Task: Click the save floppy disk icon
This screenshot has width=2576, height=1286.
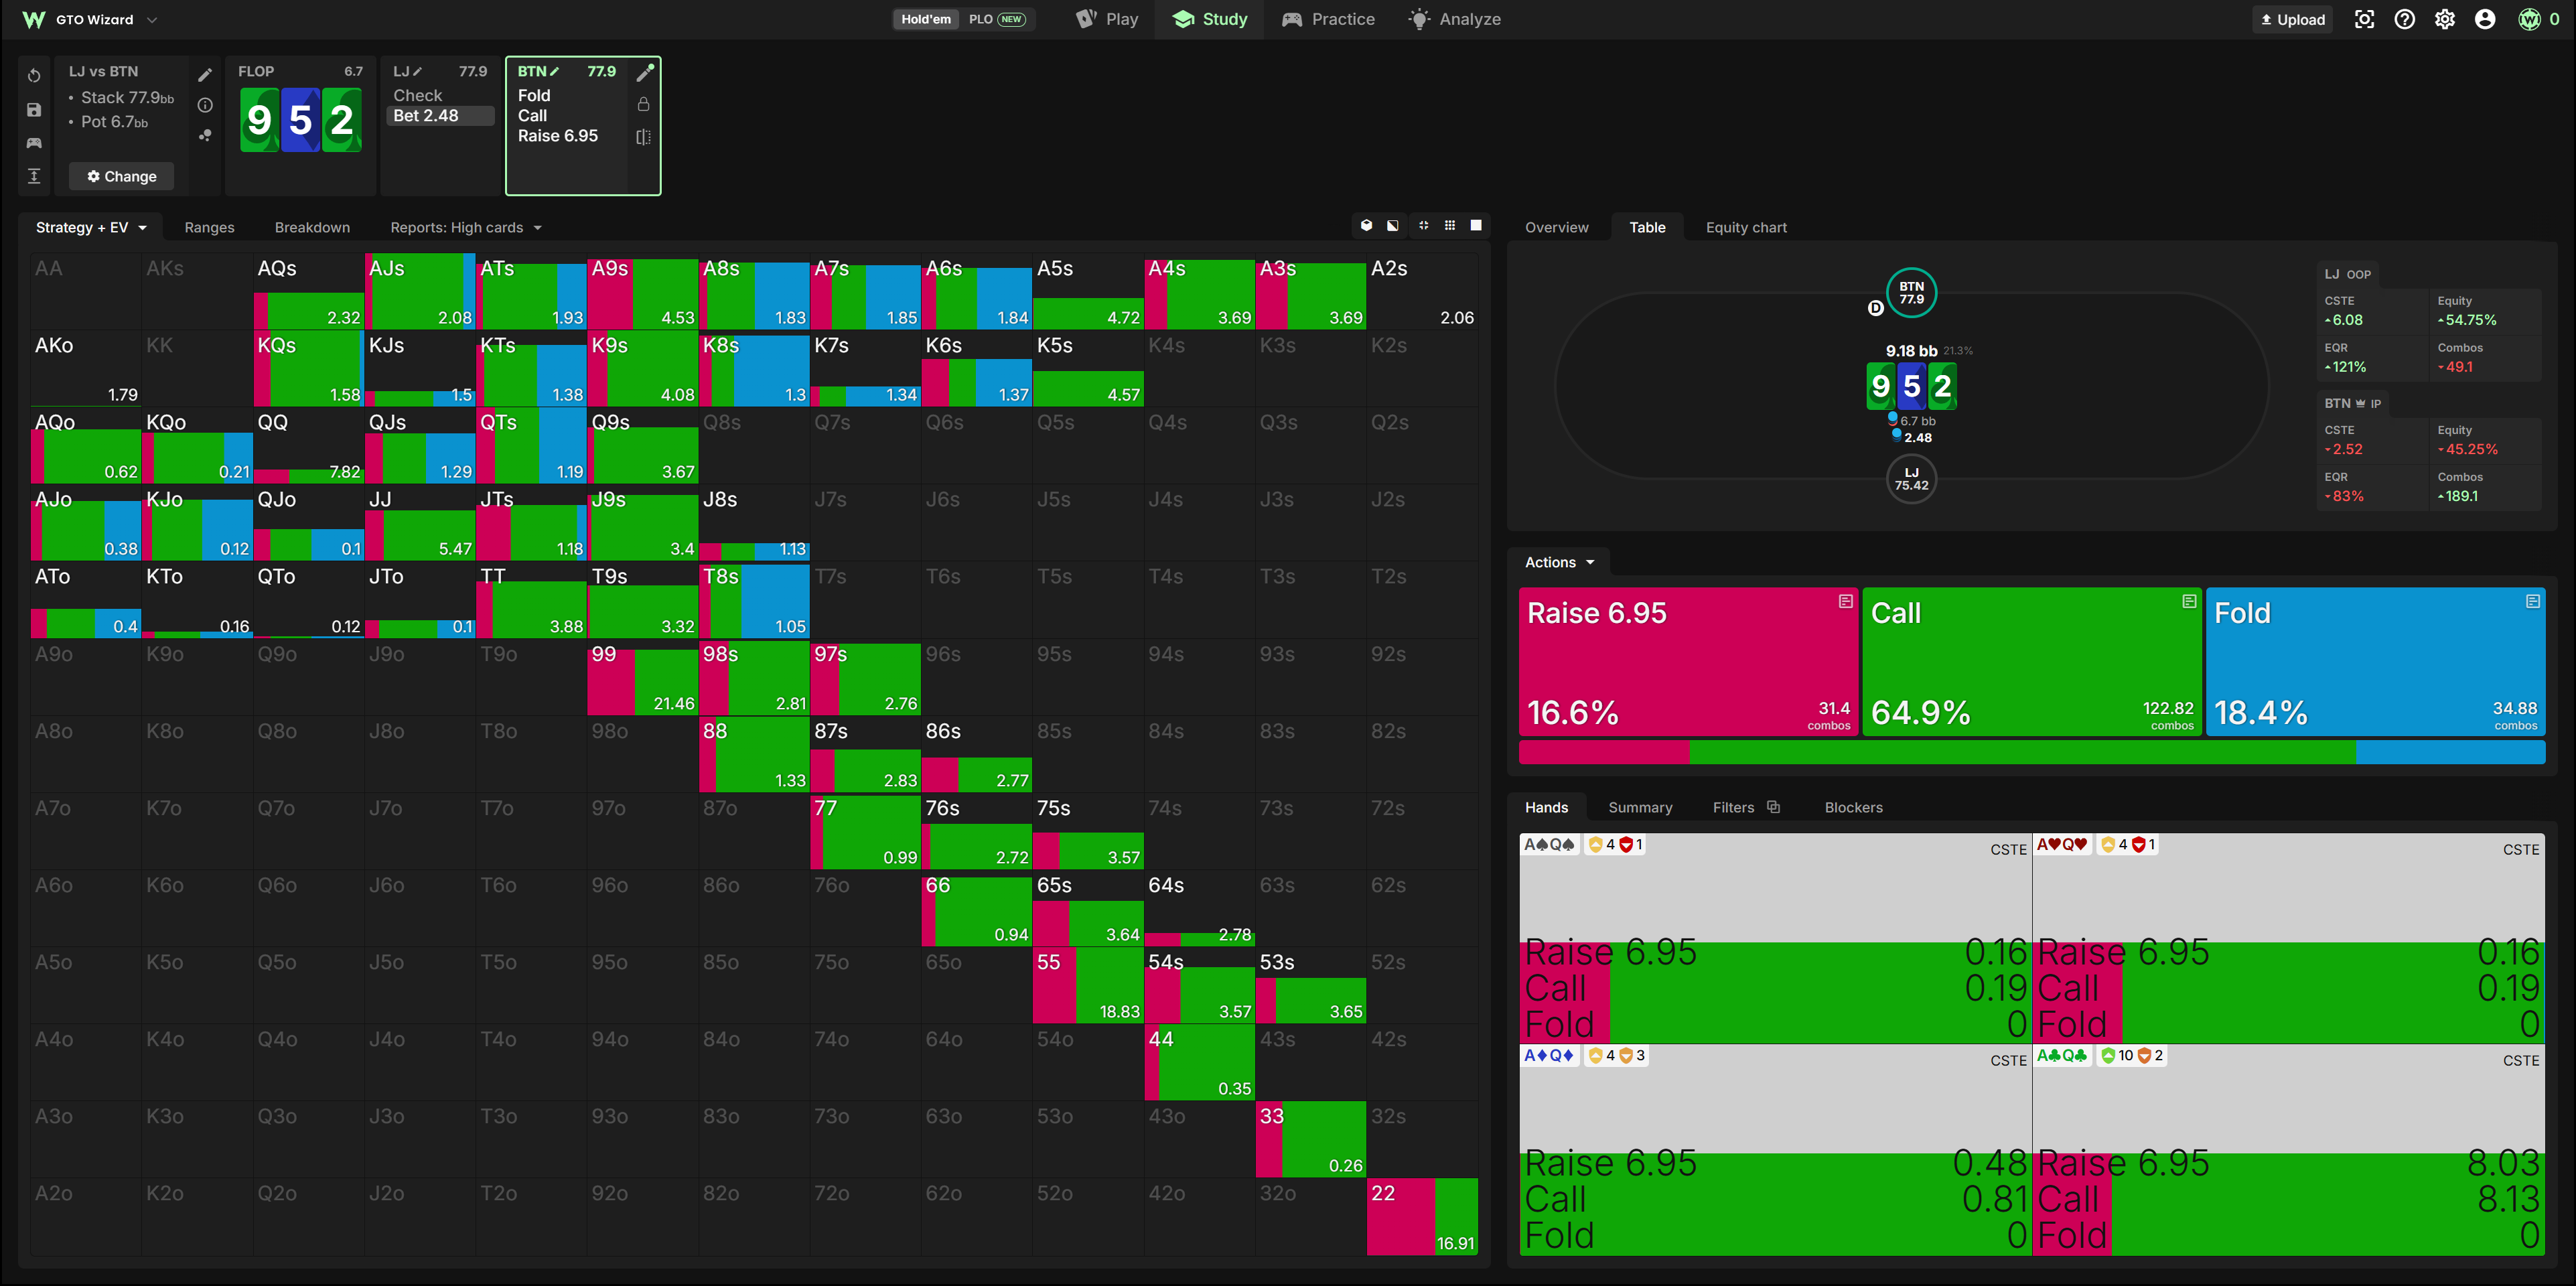Action: [x=34, y=110]
